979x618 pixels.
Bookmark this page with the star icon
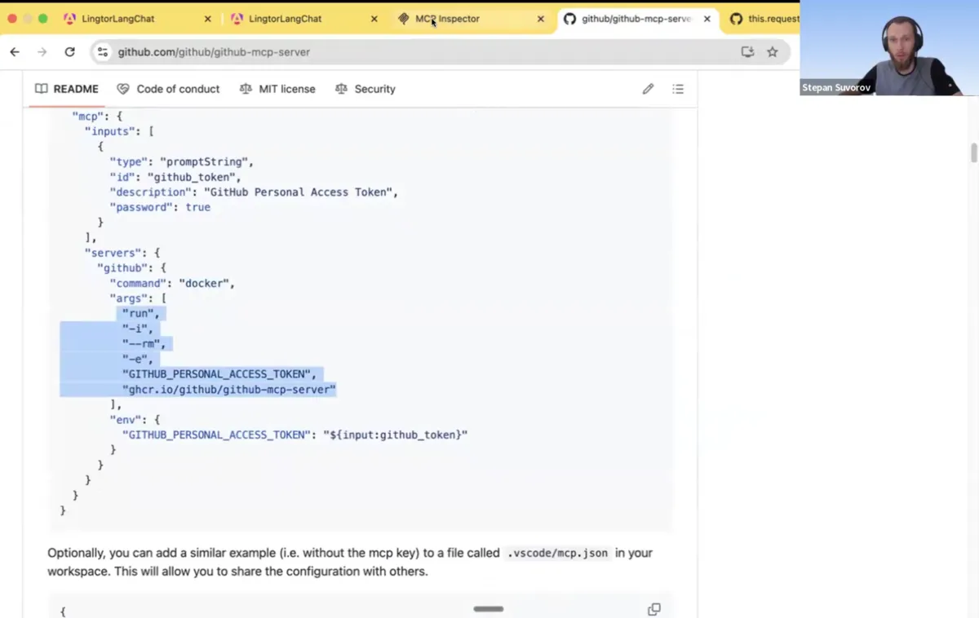click(773, 52)
